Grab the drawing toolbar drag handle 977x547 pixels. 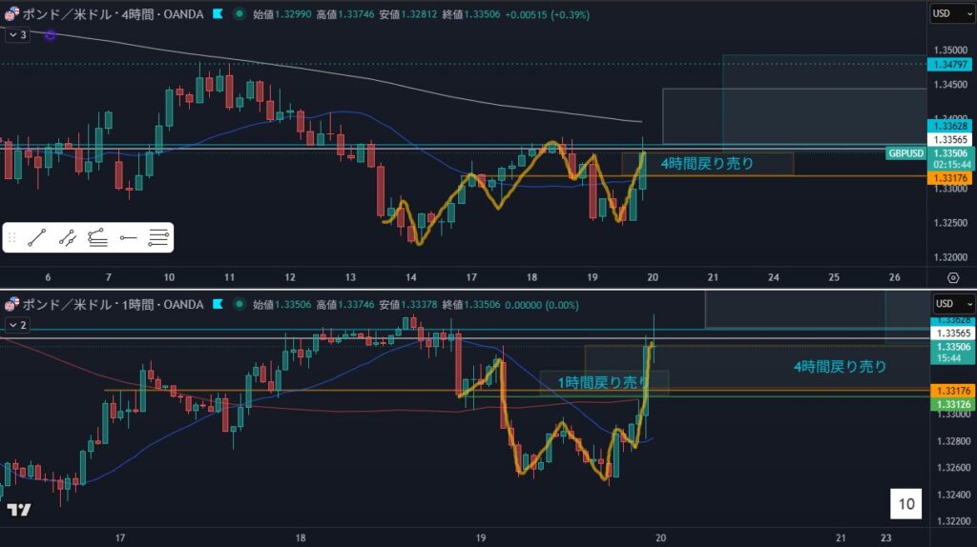coord(12,238)
